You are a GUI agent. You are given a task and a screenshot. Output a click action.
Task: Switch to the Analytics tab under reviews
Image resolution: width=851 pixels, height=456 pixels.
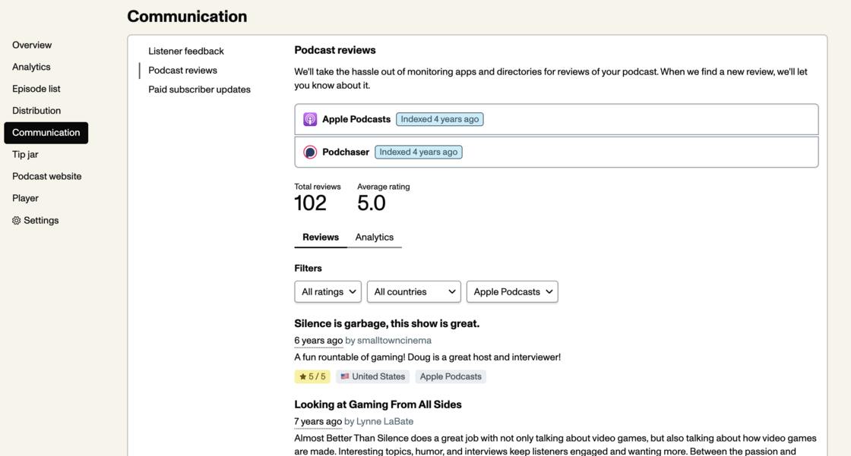(374, 237)
